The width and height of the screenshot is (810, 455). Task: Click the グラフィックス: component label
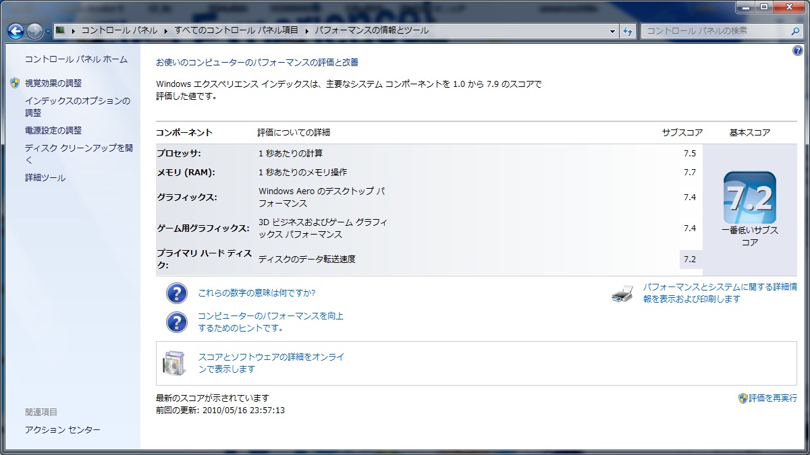tap(186, 198)
